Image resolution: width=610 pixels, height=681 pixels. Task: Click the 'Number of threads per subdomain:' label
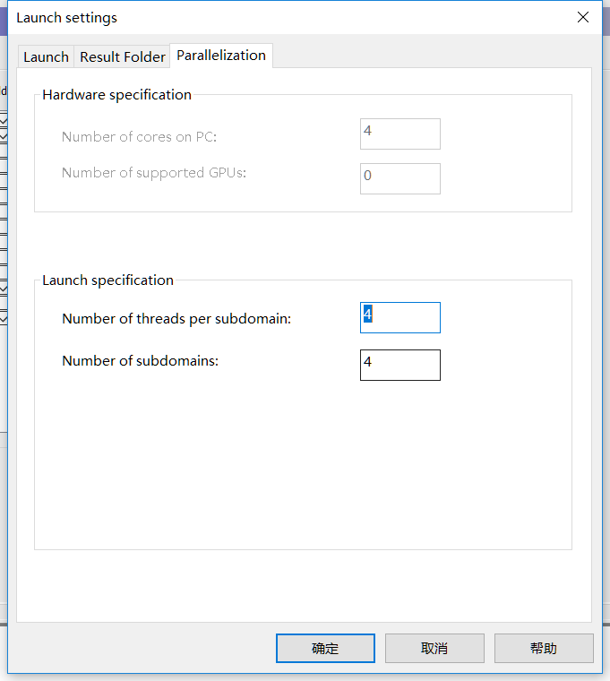click(176, 319)
